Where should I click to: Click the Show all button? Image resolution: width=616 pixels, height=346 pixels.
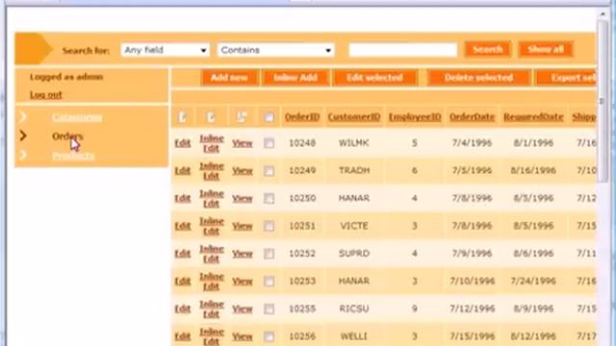pos(546,49)
